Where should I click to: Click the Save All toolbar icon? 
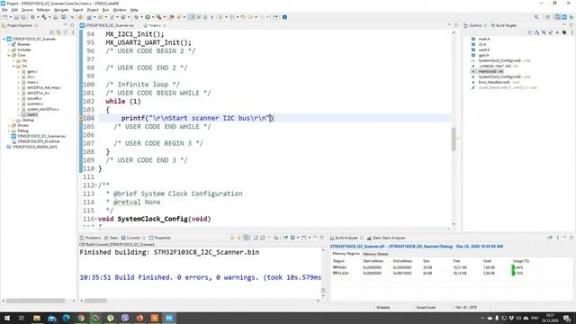[x=23, y=17]
